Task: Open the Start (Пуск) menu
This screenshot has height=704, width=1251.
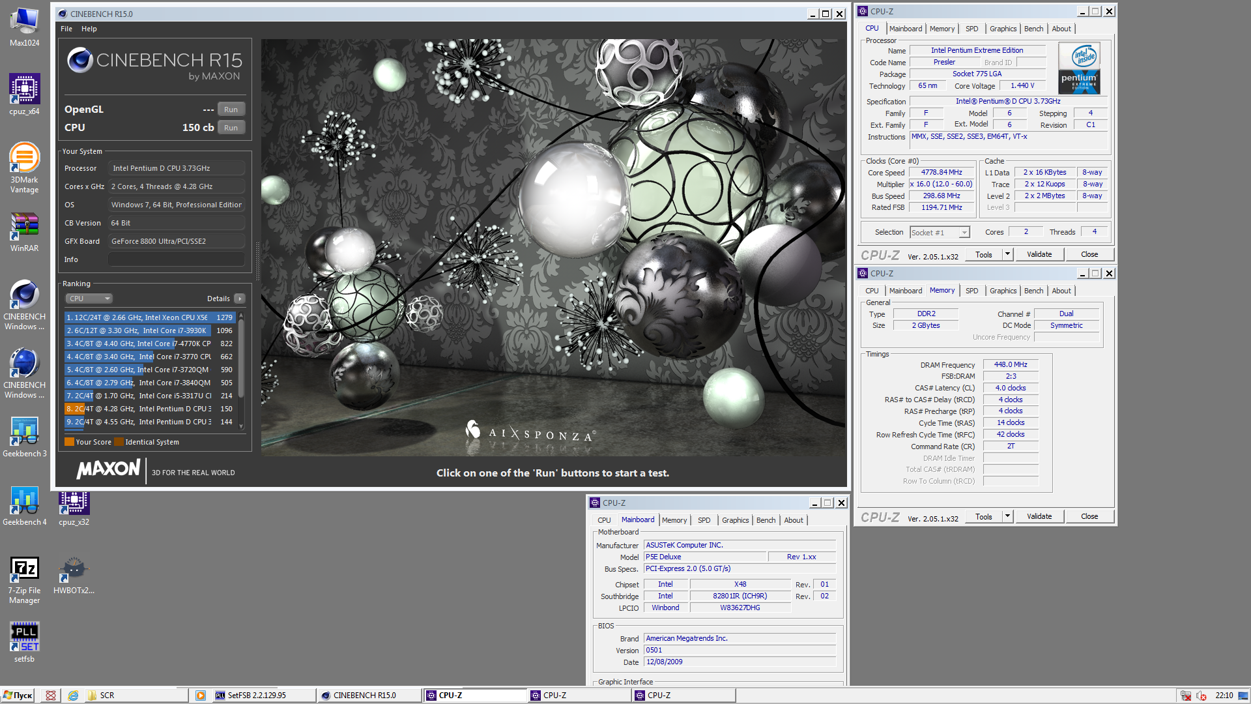Action: 18,696
